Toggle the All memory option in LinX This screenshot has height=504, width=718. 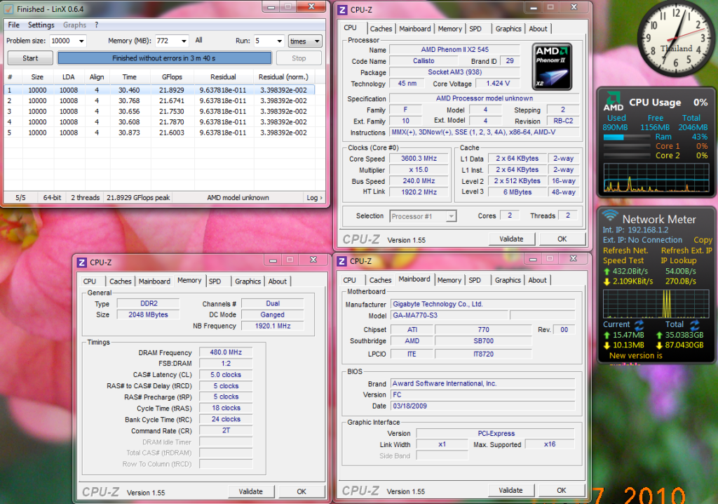(199, 41)
